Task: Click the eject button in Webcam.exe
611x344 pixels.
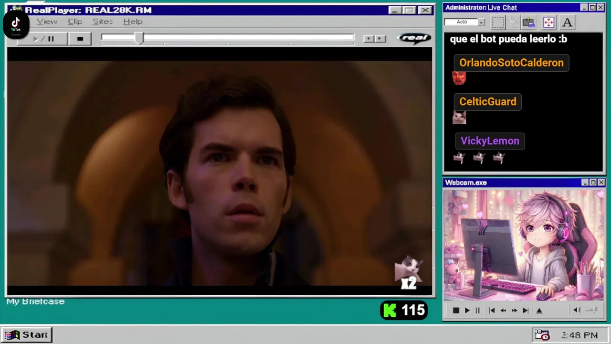Action: coord(539,311)
